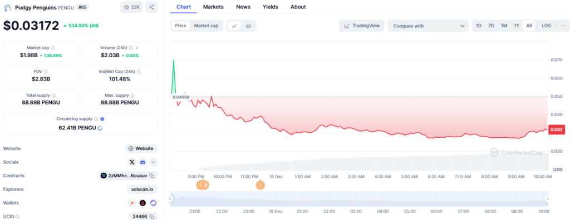This screenshot has width=570, height=220.
Task: Click the 0.04999 reference price label
Action: (x=181, y=97)
